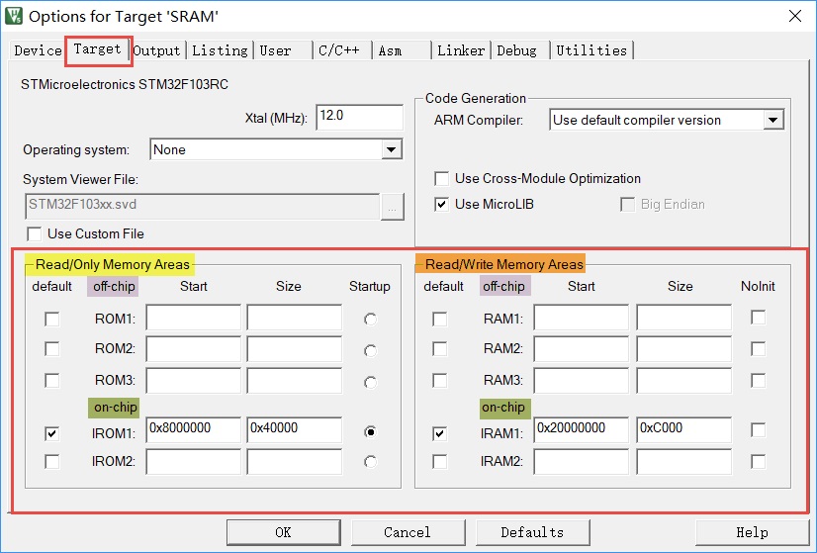Select the IROM1 Startup radio button
The width and height of the screenshot is (817, 553).
click(x=371, y=432)
